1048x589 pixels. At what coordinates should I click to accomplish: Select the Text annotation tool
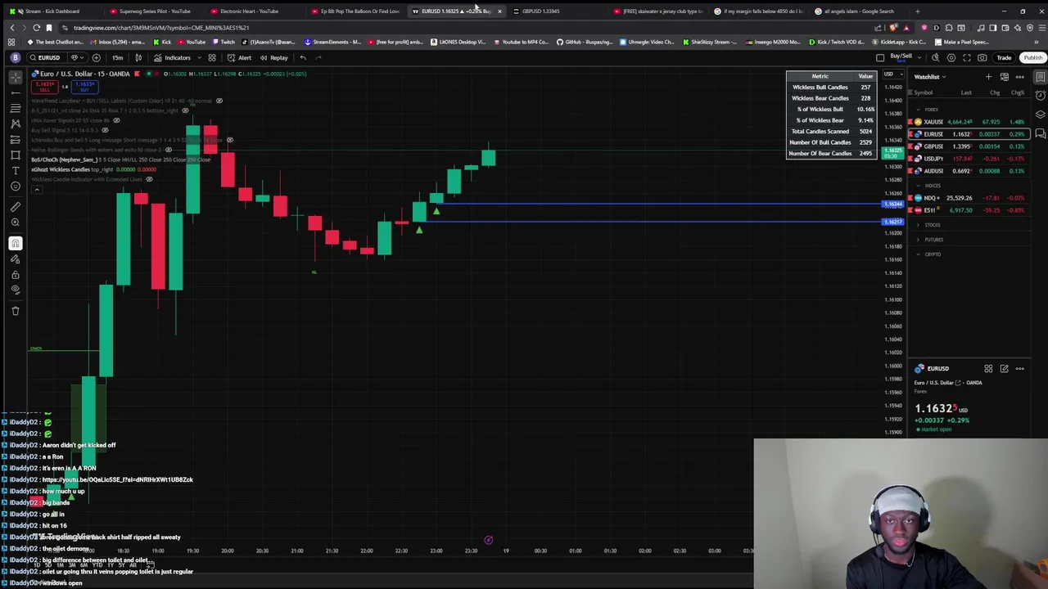[x=16, y=170]
